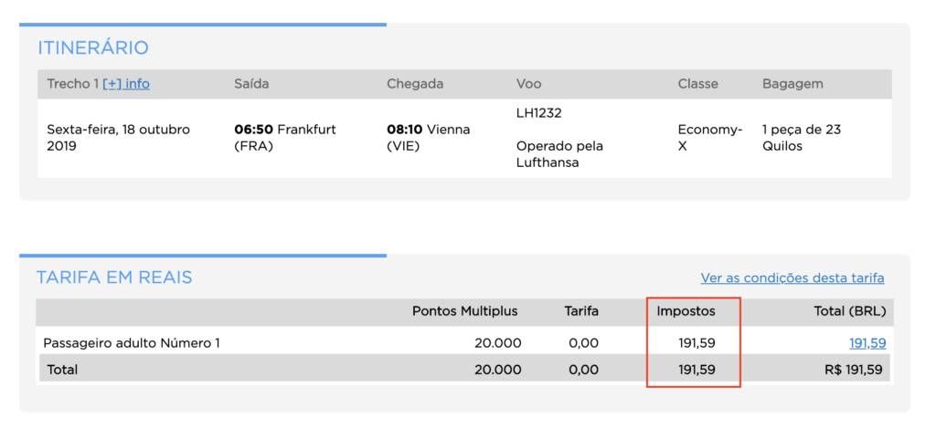The height and width of the screenshot is (429, 936).
Task: Select flight number LH1232
Action: click(539, 113)
